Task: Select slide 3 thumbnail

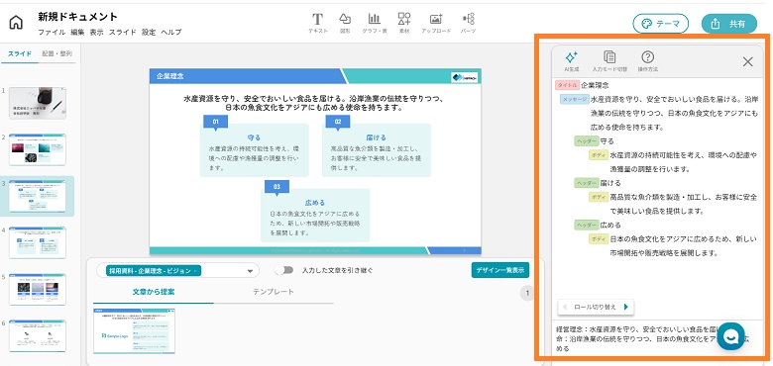Action: [x=38, y=196]
